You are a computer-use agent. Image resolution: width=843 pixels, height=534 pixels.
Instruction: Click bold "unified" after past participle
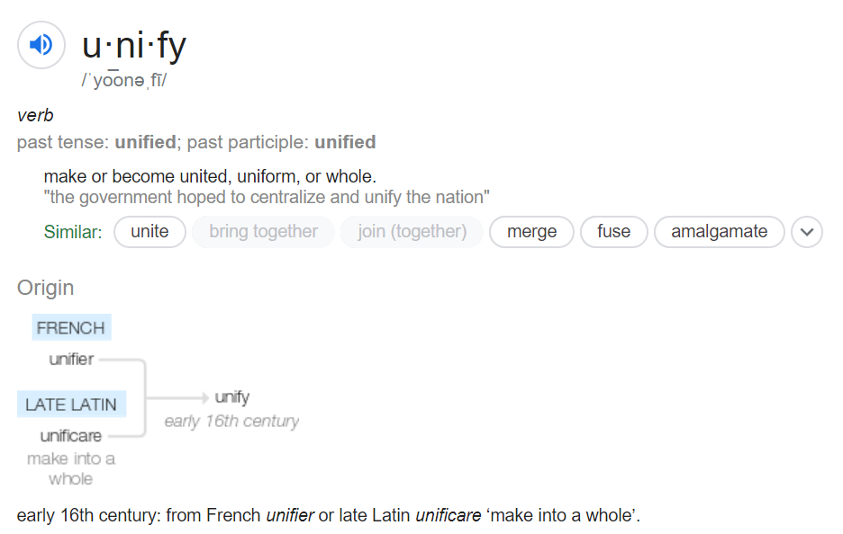coord(345,142)
